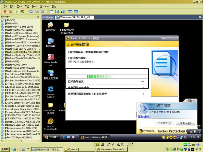203x152 pixels.
Task: Click the 顯示細節(S) link
Action: pos(144,117)
